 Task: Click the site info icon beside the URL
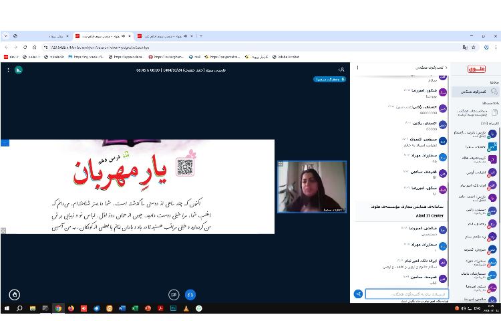click(x=45, y=47)
